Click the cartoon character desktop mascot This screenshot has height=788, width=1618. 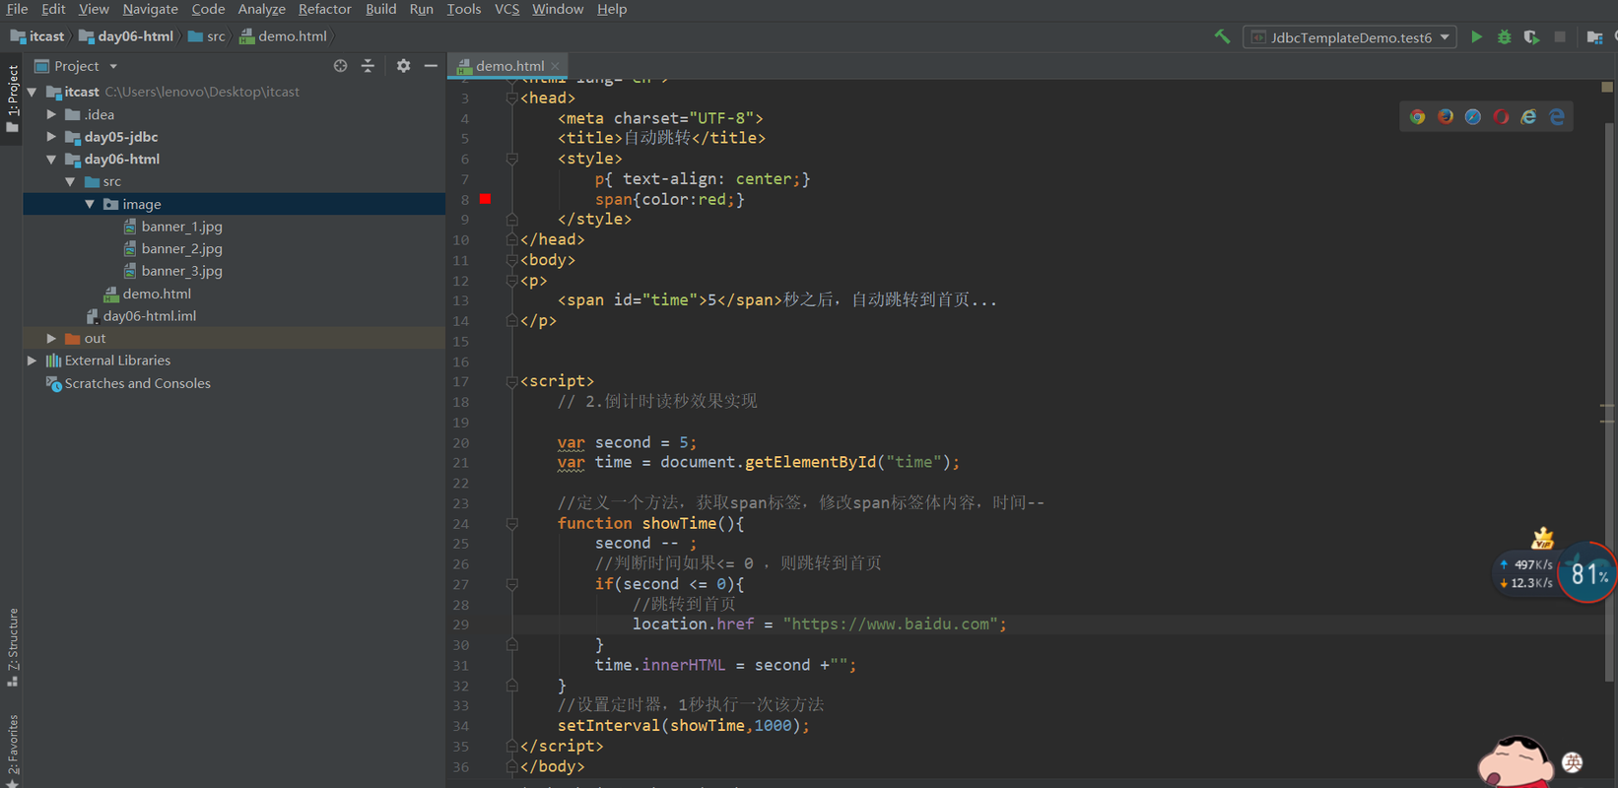click(x=1516, y=761)
